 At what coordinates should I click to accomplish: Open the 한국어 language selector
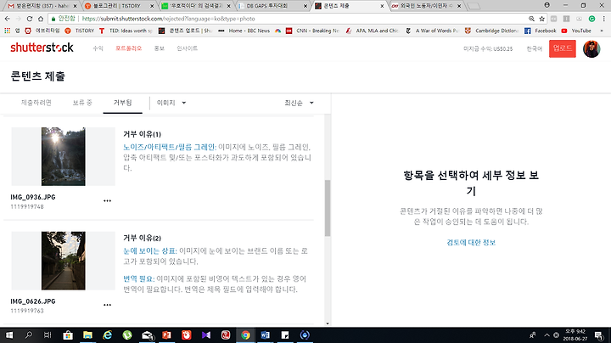click(535, 48)
